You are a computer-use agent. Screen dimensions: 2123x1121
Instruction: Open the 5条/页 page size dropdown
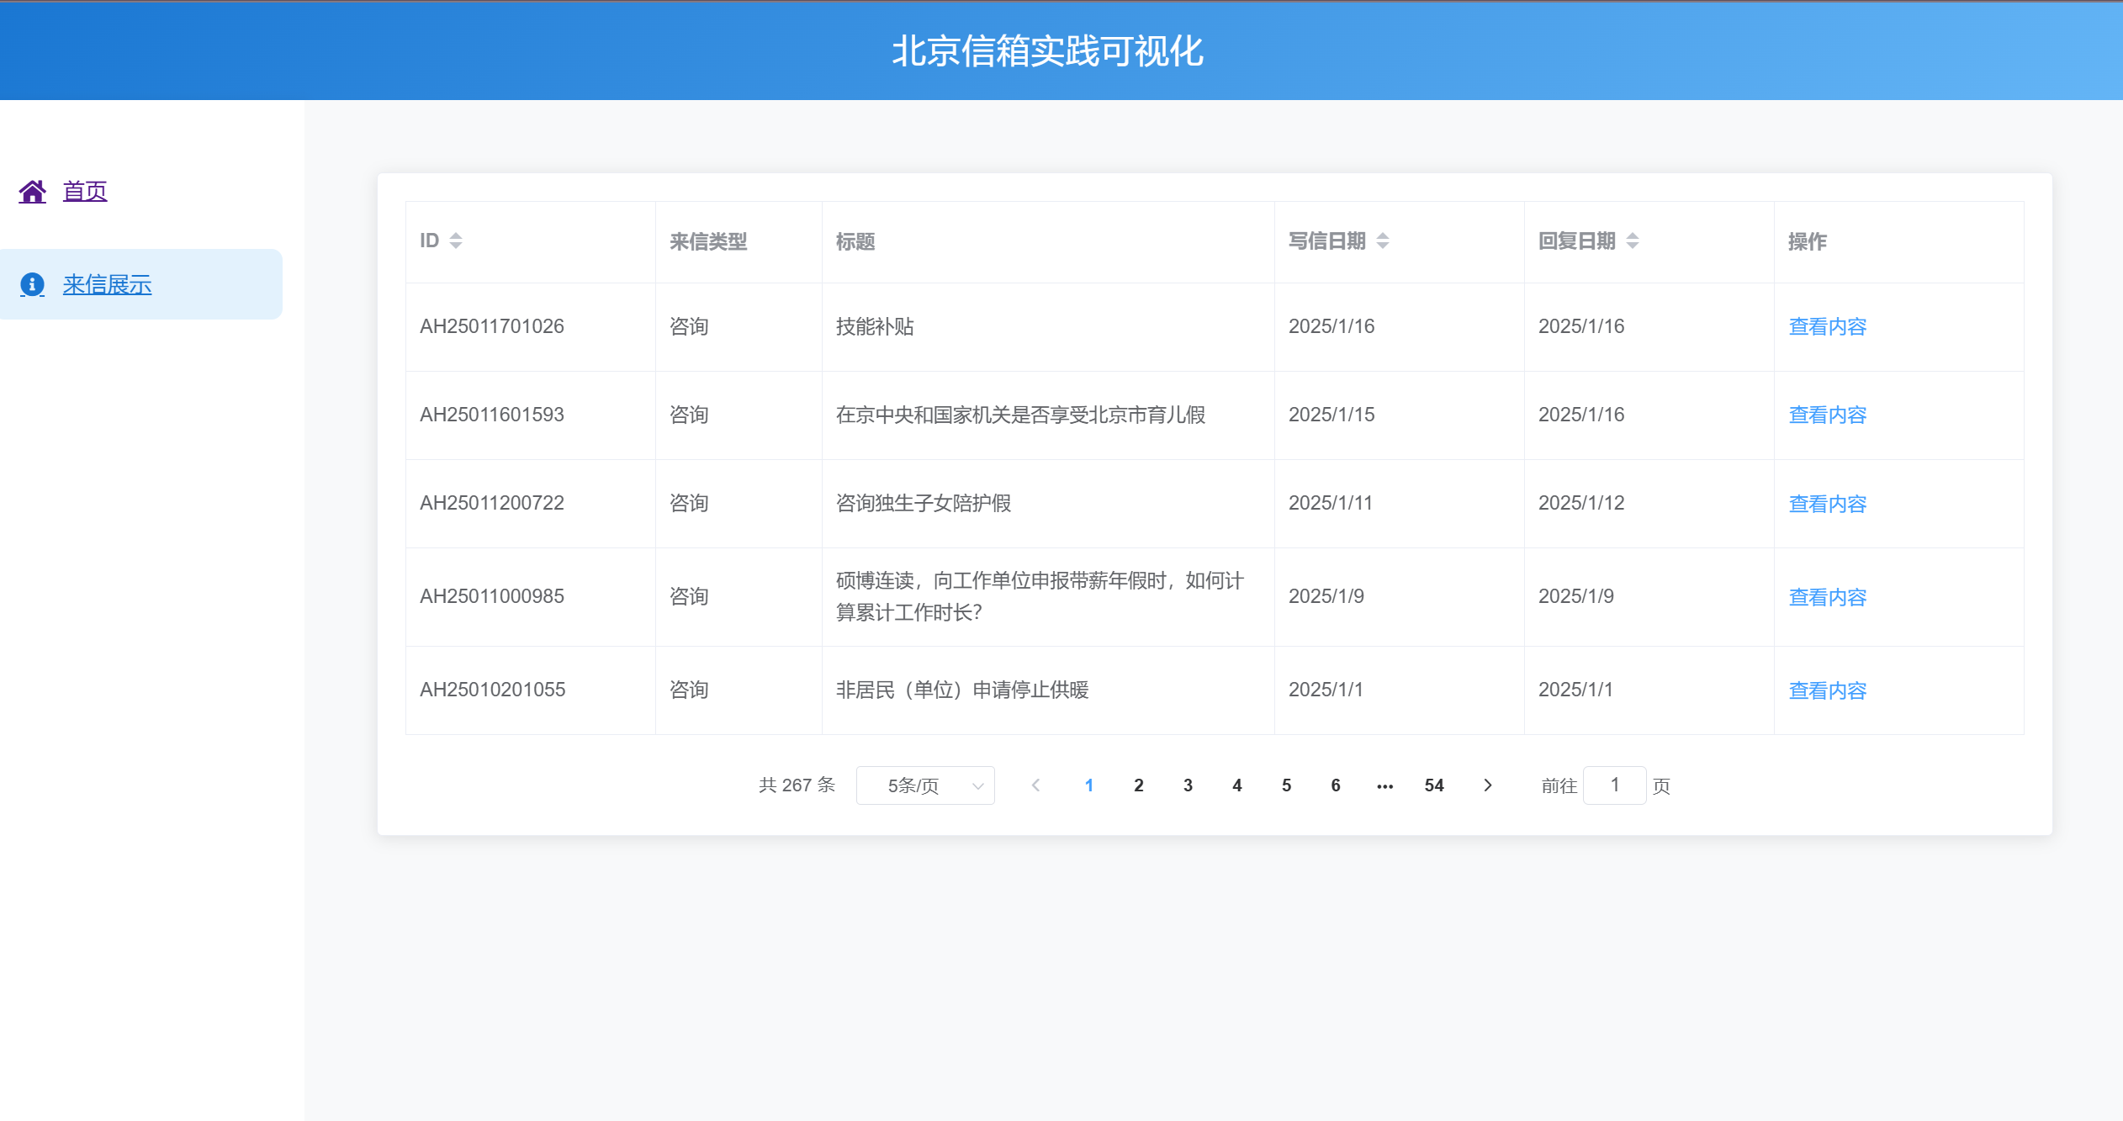click(x=925, y=785)
